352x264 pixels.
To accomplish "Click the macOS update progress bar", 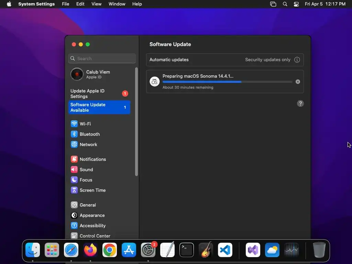I will point(228,82).
